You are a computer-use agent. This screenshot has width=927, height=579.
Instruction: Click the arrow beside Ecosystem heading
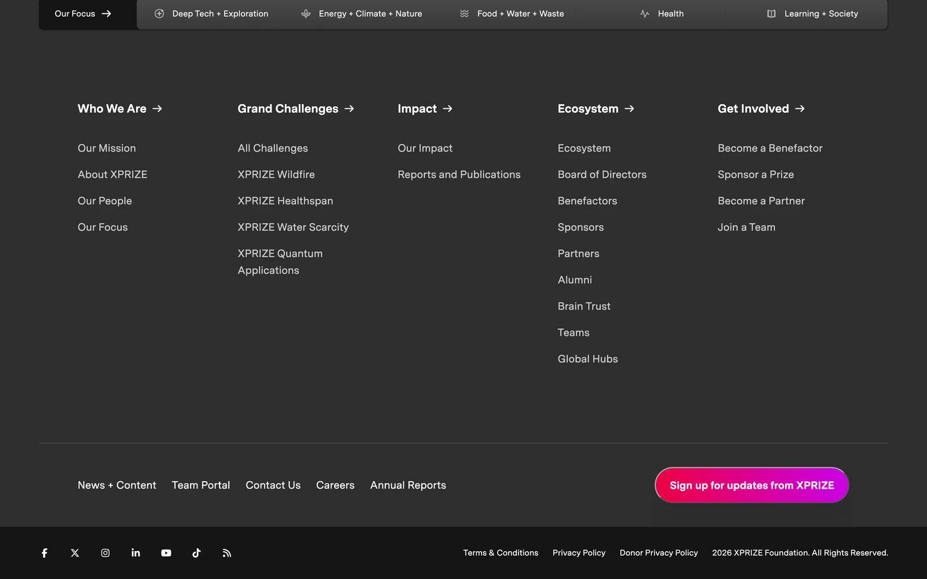pos(629,108)
